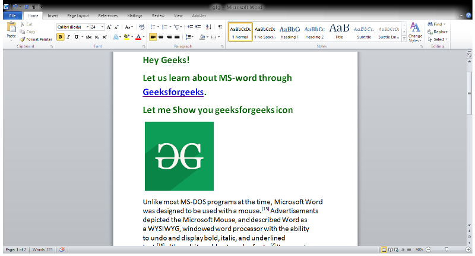Zoom out with the minus button
Viewport: 475px width, 256px height.
tap(428, 249)
